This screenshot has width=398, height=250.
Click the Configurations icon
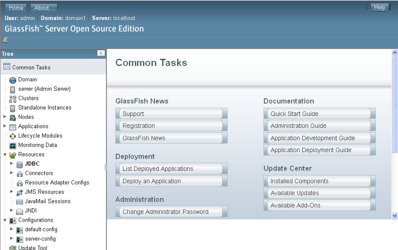pyautogui.click(x=13, y=221)
